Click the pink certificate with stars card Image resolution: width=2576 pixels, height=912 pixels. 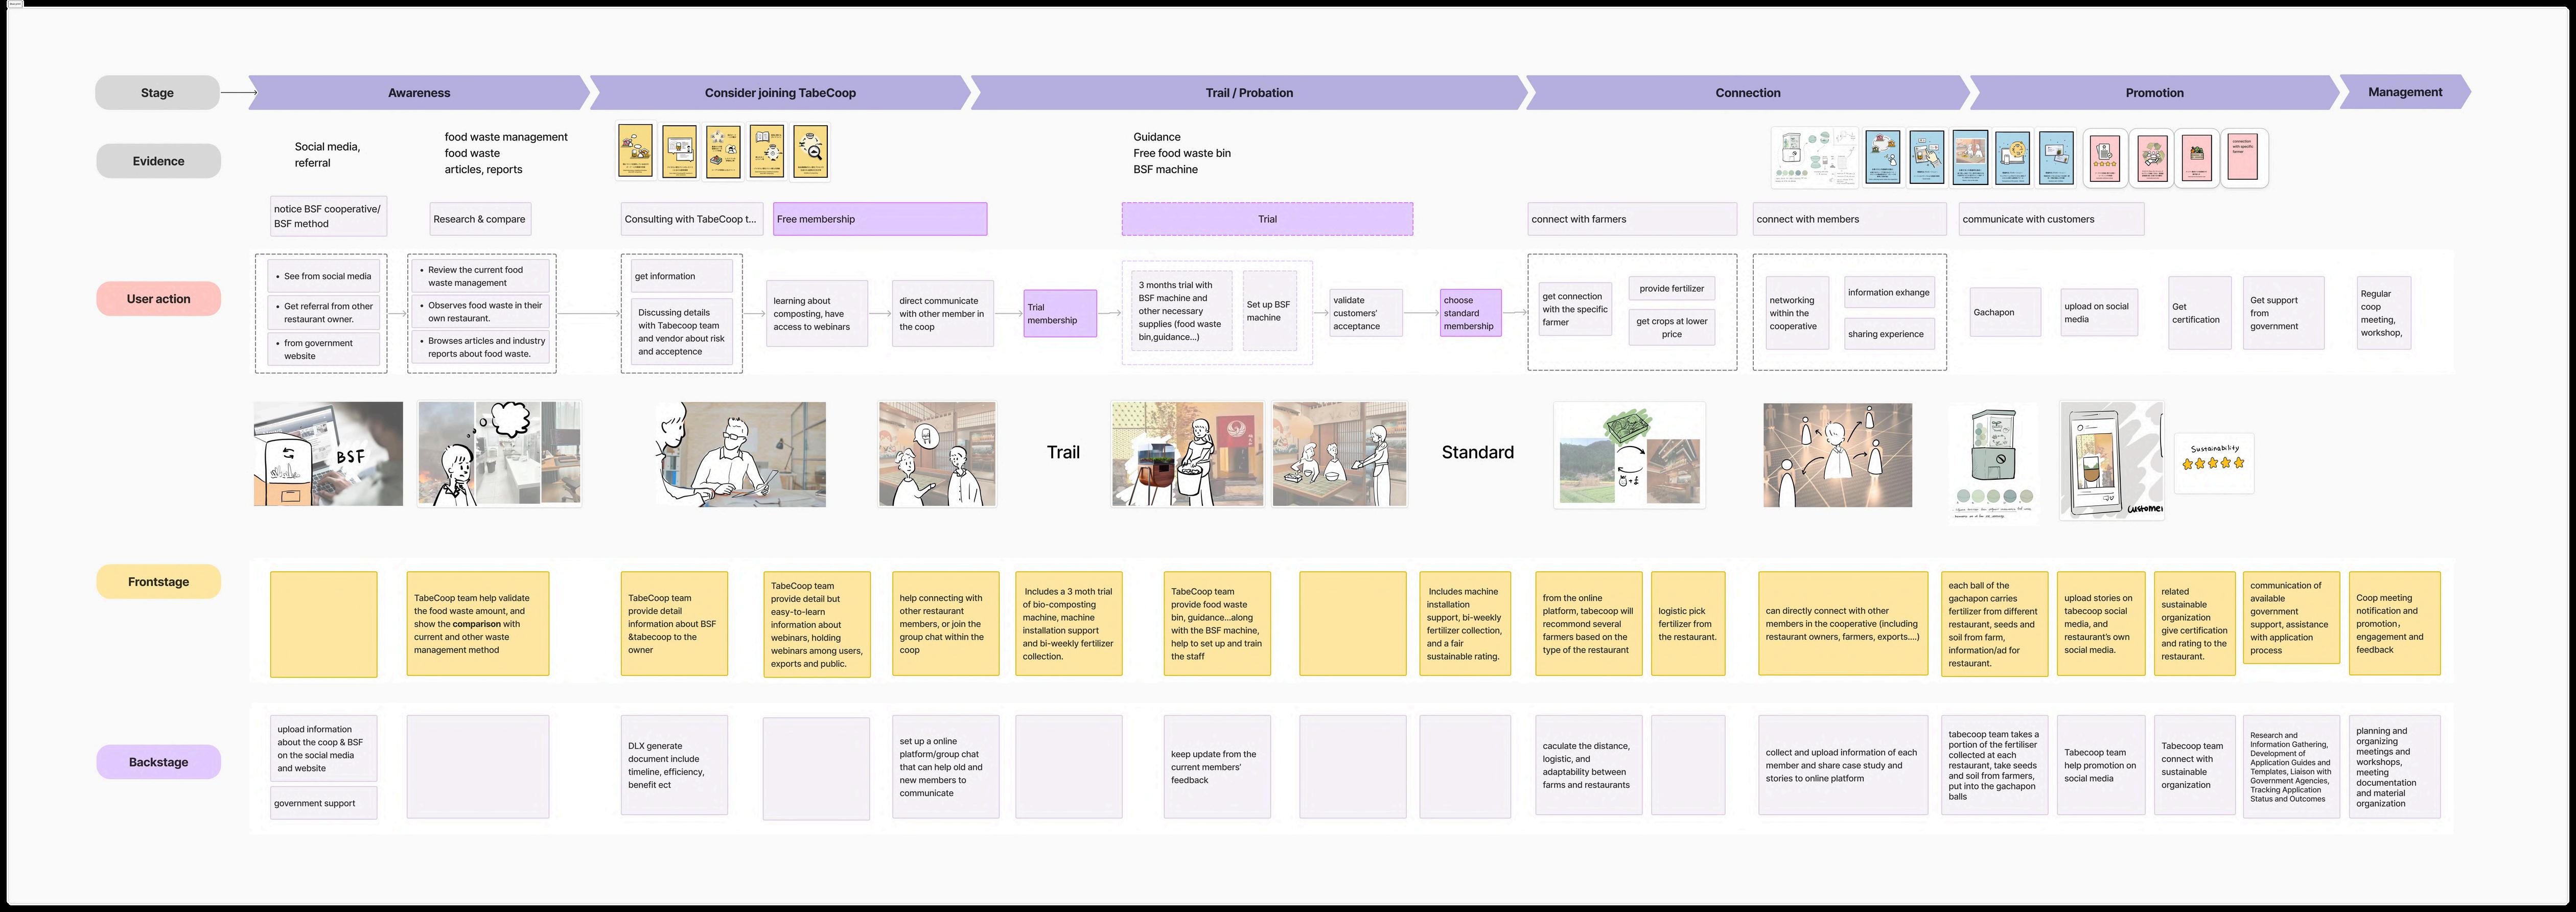click(2105, 158)
